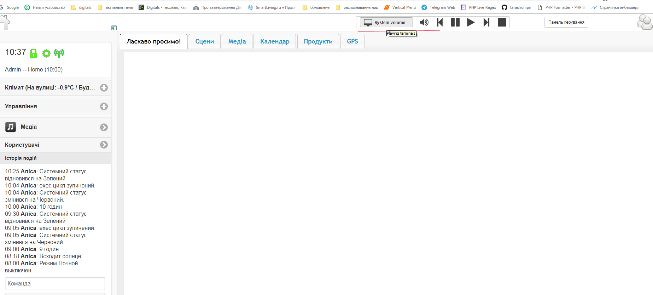Click the 08:00 Режим Ночной entry
The image size is (653, 295).
coord(41,267)
